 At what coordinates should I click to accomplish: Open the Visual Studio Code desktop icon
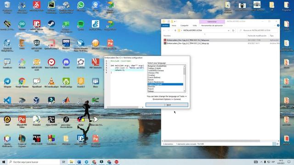pos(7,102)
